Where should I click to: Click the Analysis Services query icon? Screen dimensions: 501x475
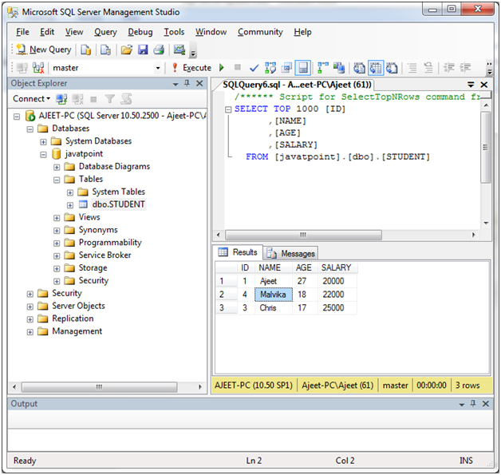coord(105,49)
